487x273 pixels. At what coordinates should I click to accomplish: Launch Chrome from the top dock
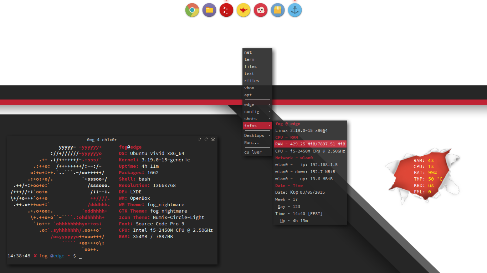point(192,10)
